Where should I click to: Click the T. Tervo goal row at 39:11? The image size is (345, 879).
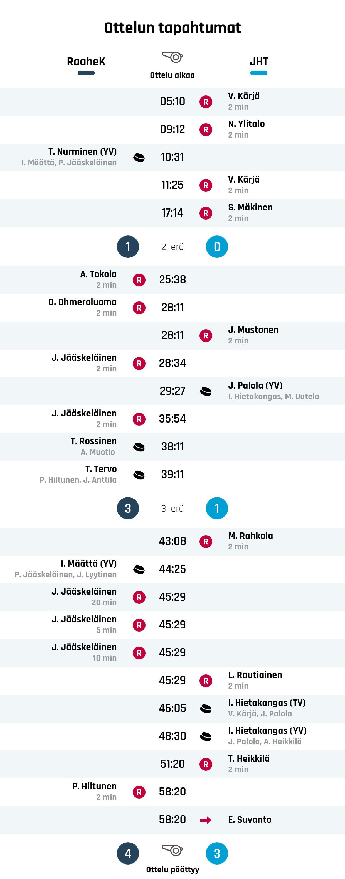point(172,475)
